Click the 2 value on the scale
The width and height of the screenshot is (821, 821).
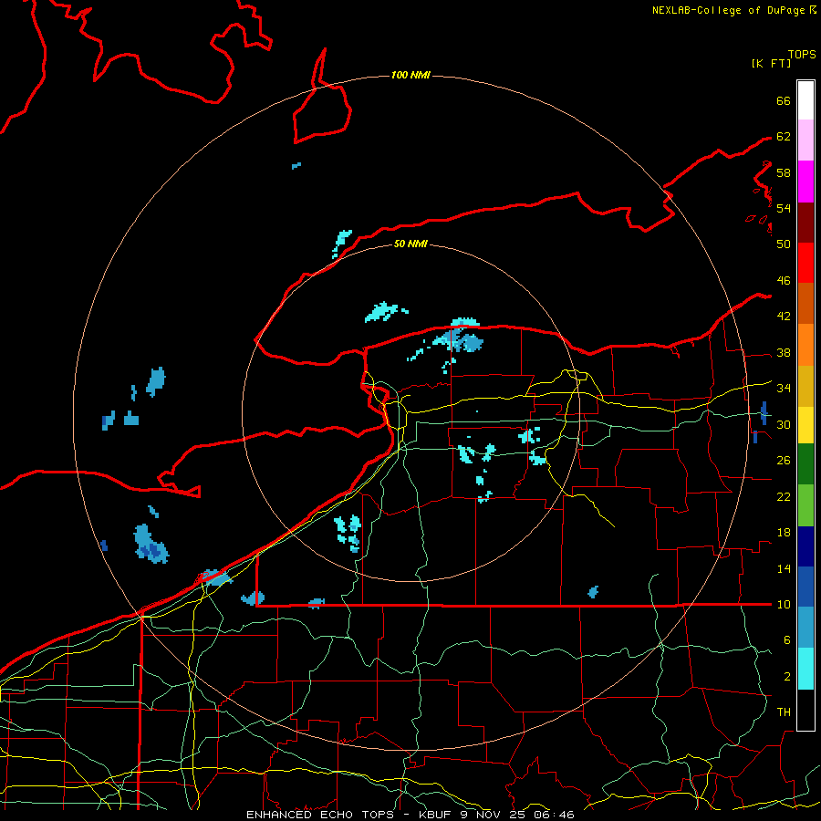[786, 677]
